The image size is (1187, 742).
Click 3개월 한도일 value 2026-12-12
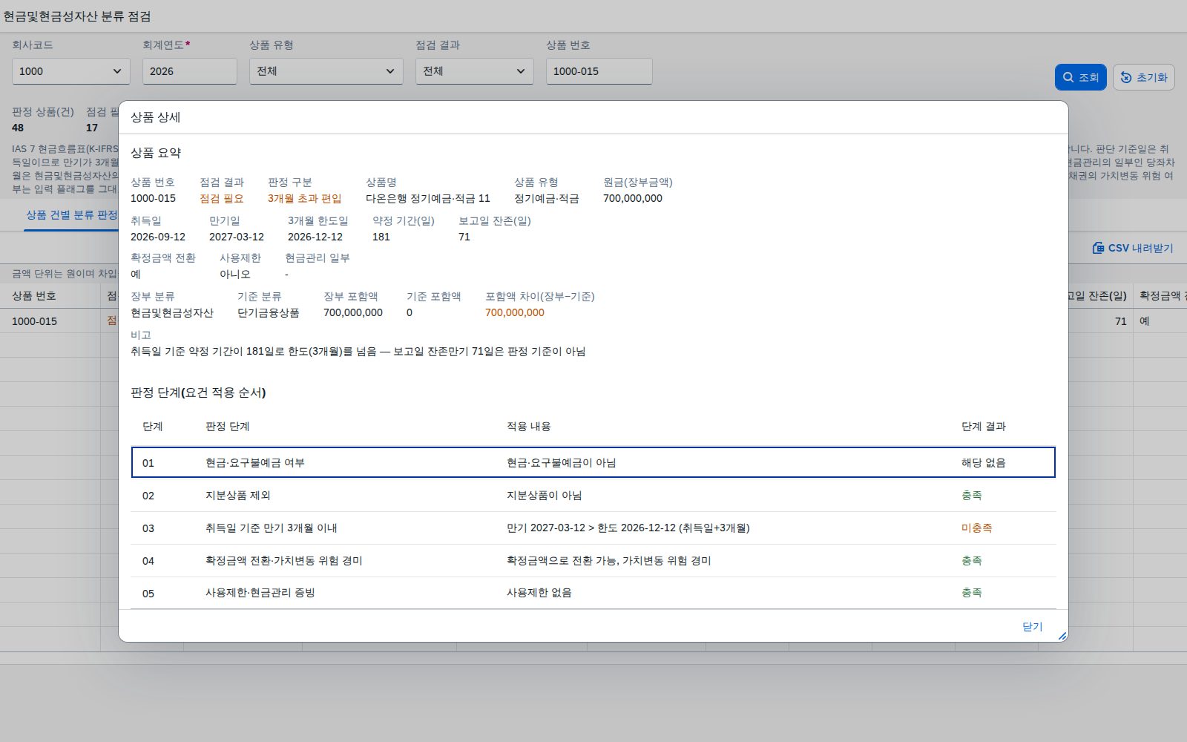coord(315,237)
